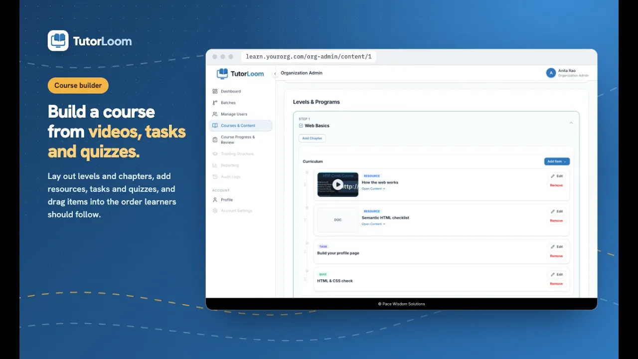This screenshot has width=638, height=359.
Task: Click the QUIZ badge
Action: tap(323, 275)
